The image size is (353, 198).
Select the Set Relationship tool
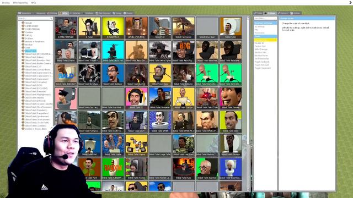coord(261,59)
